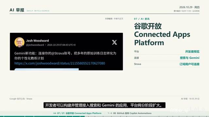Click the 'Strava' row label in table
The width and height of the screenshot is (209, 117).
pos(137,64)
